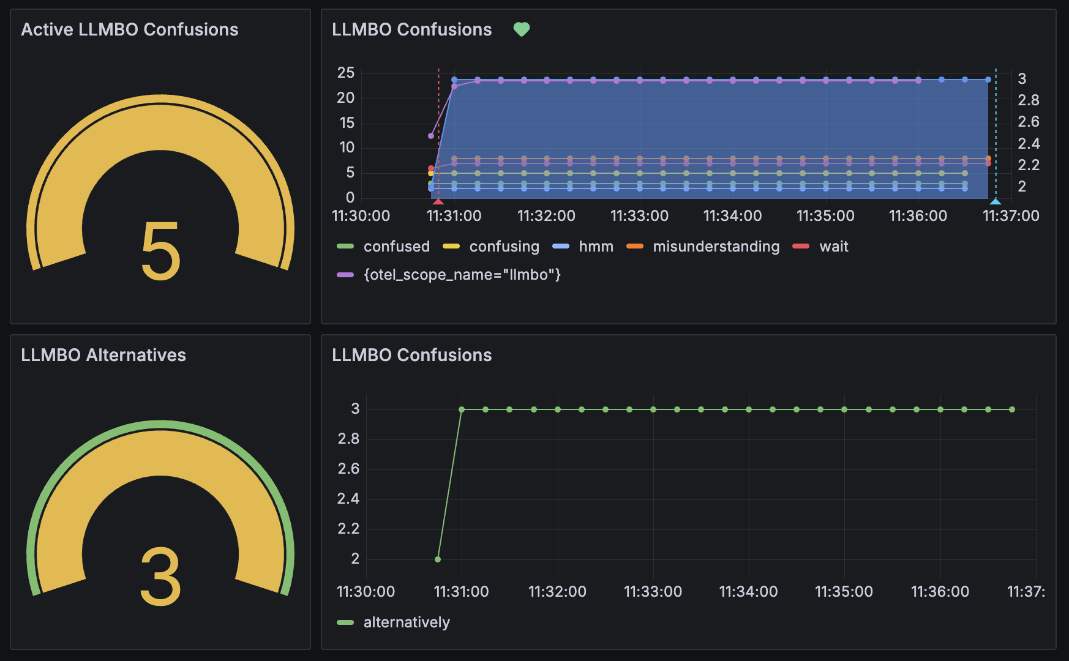
Task: Toggle the confused series in the legend
Action: click(x=396, y=247)
